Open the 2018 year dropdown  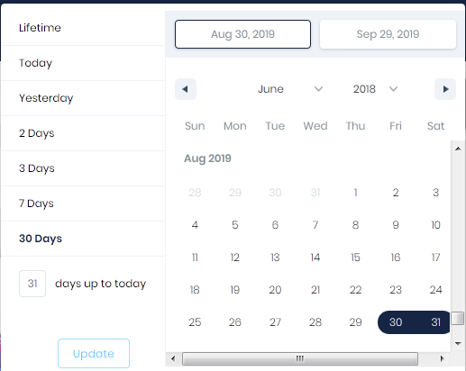tap(375, 89)
